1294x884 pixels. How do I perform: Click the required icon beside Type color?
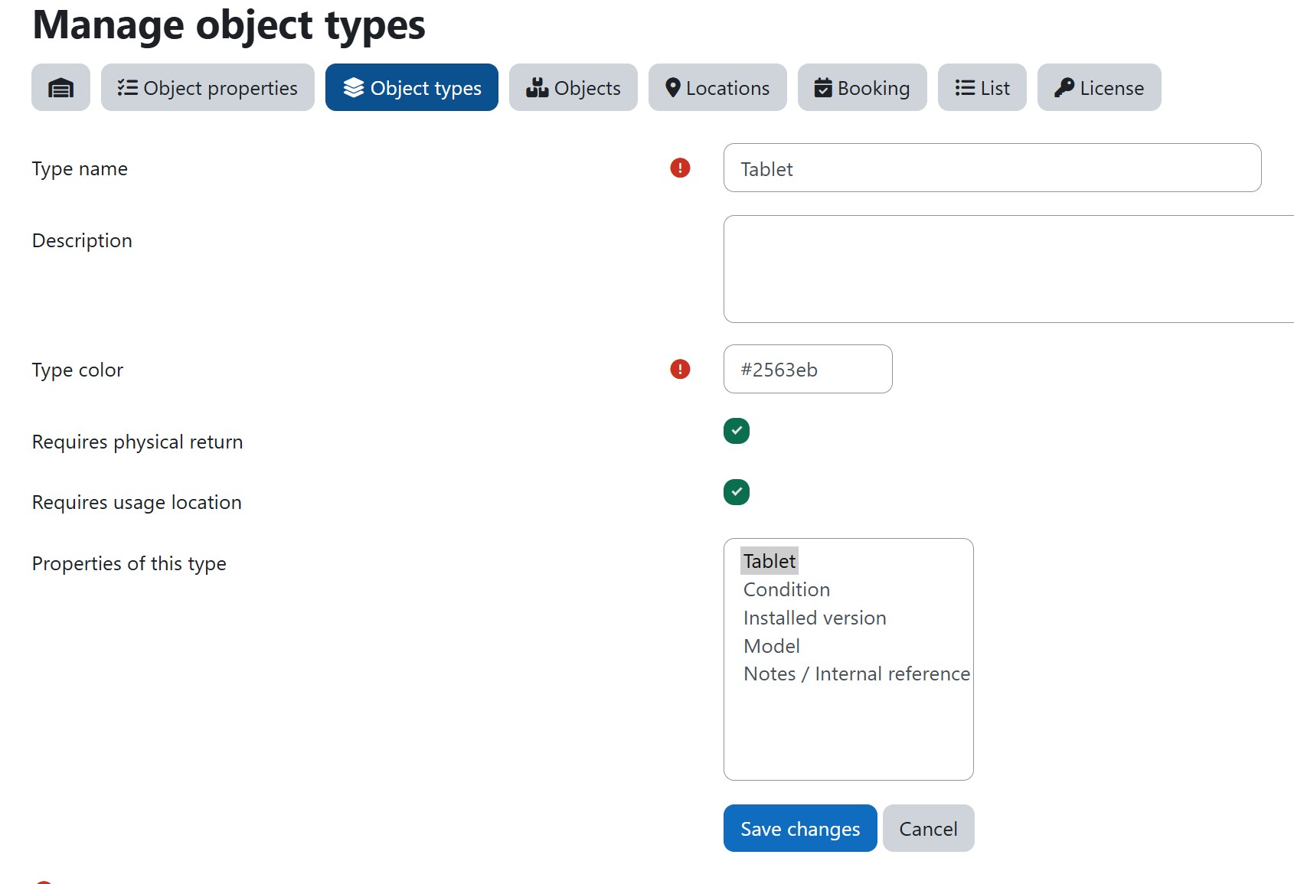pyautogui.click(x=680, y=369)
